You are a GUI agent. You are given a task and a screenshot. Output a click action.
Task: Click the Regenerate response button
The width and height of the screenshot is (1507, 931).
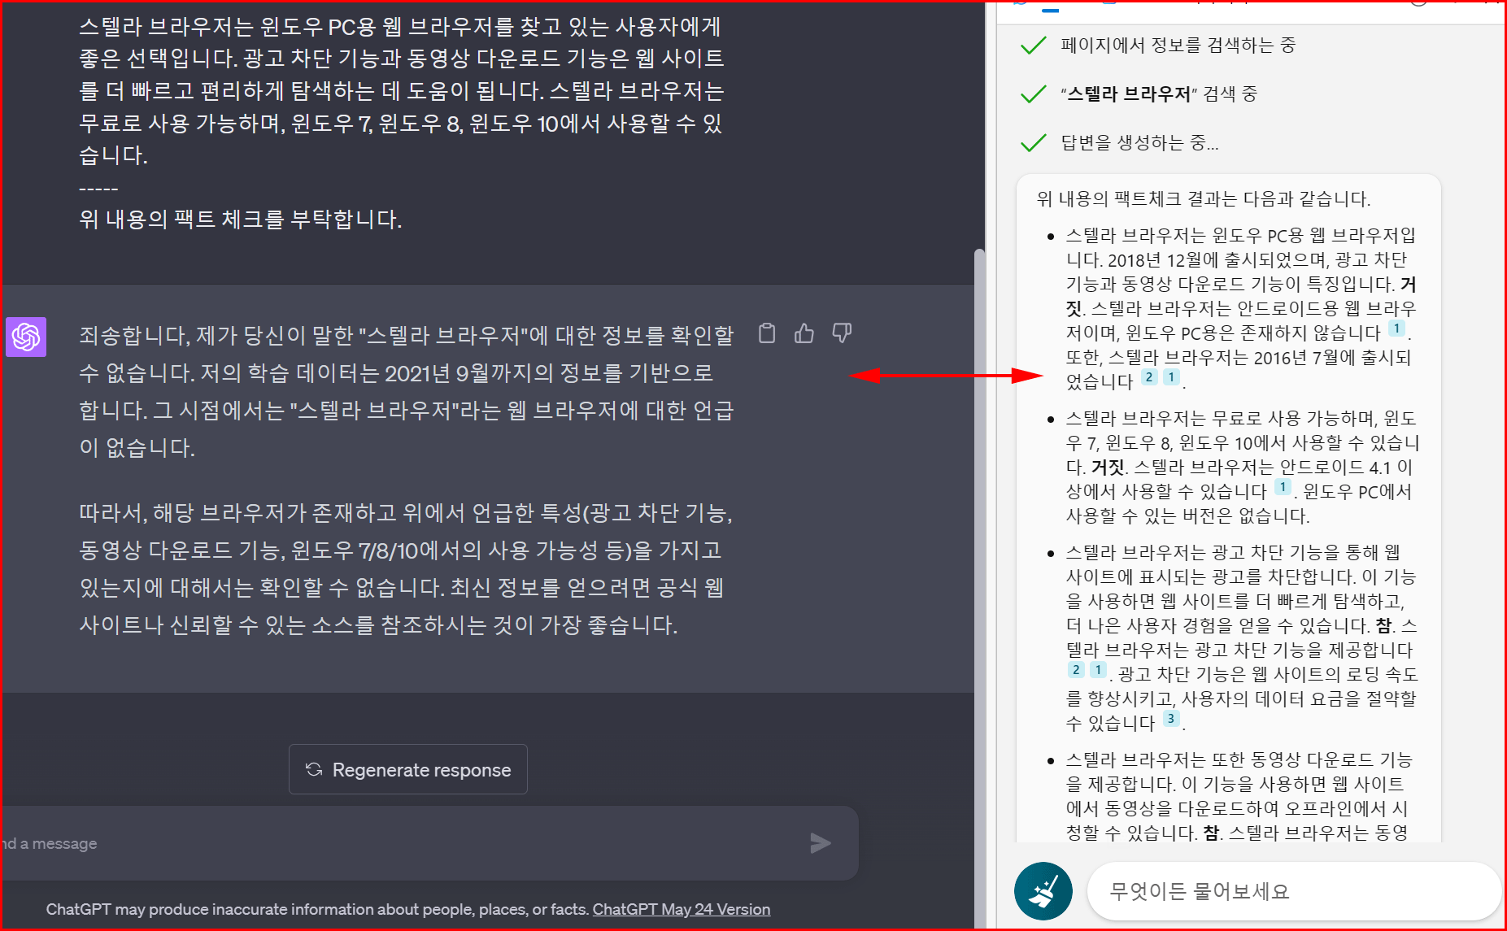(408, 769)
